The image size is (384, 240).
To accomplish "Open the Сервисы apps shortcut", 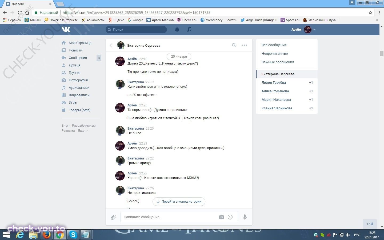I will coord(12,20).
